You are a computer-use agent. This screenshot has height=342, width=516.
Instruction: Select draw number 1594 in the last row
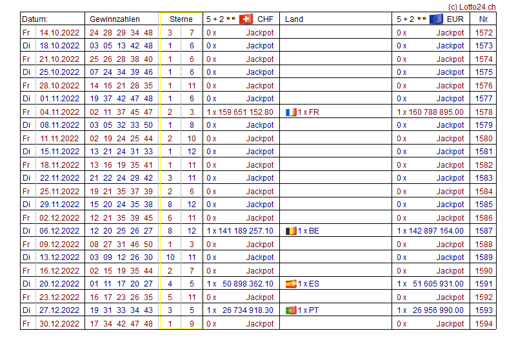(x=483, y=324)
